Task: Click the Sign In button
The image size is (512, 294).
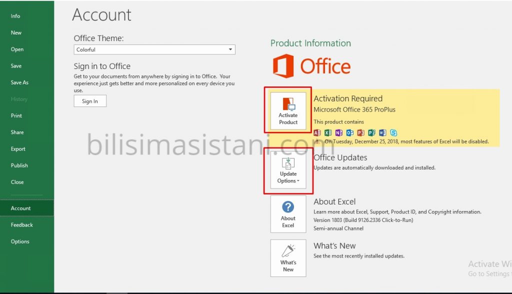Action: (x=90, y=101)
